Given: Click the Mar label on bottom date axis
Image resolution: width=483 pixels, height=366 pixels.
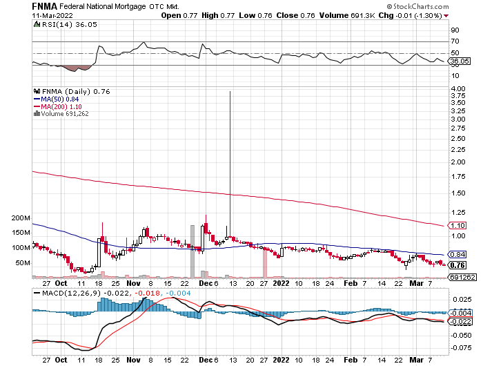Looking at the screenshot, I should pyautogui.click(x=416, y=360).
